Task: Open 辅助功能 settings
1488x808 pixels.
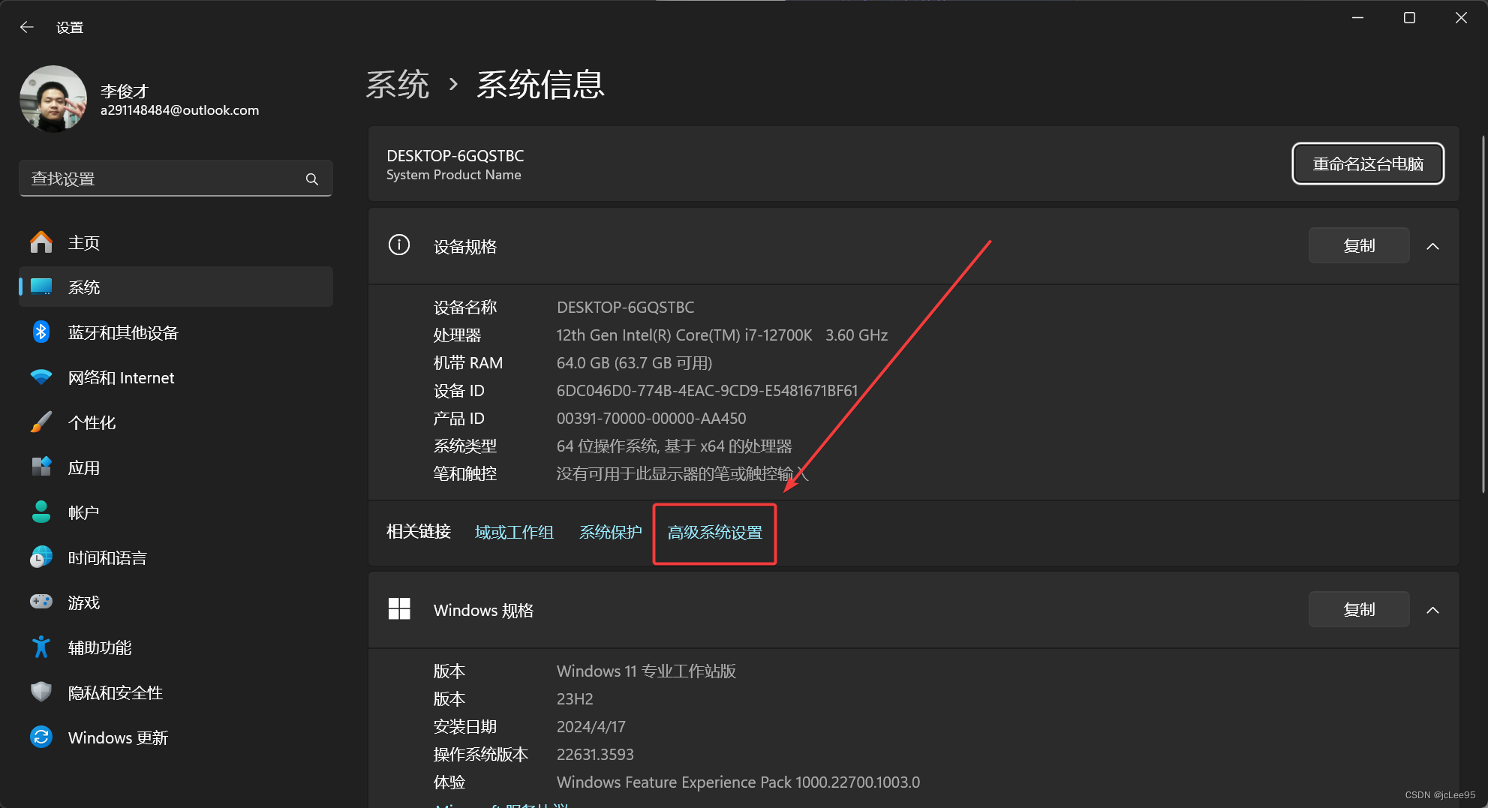Action: click(x=176, y=647)
